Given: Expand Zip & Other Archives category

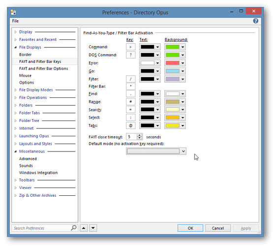Looking at the screenshot, I should click(x=16, y=195).
